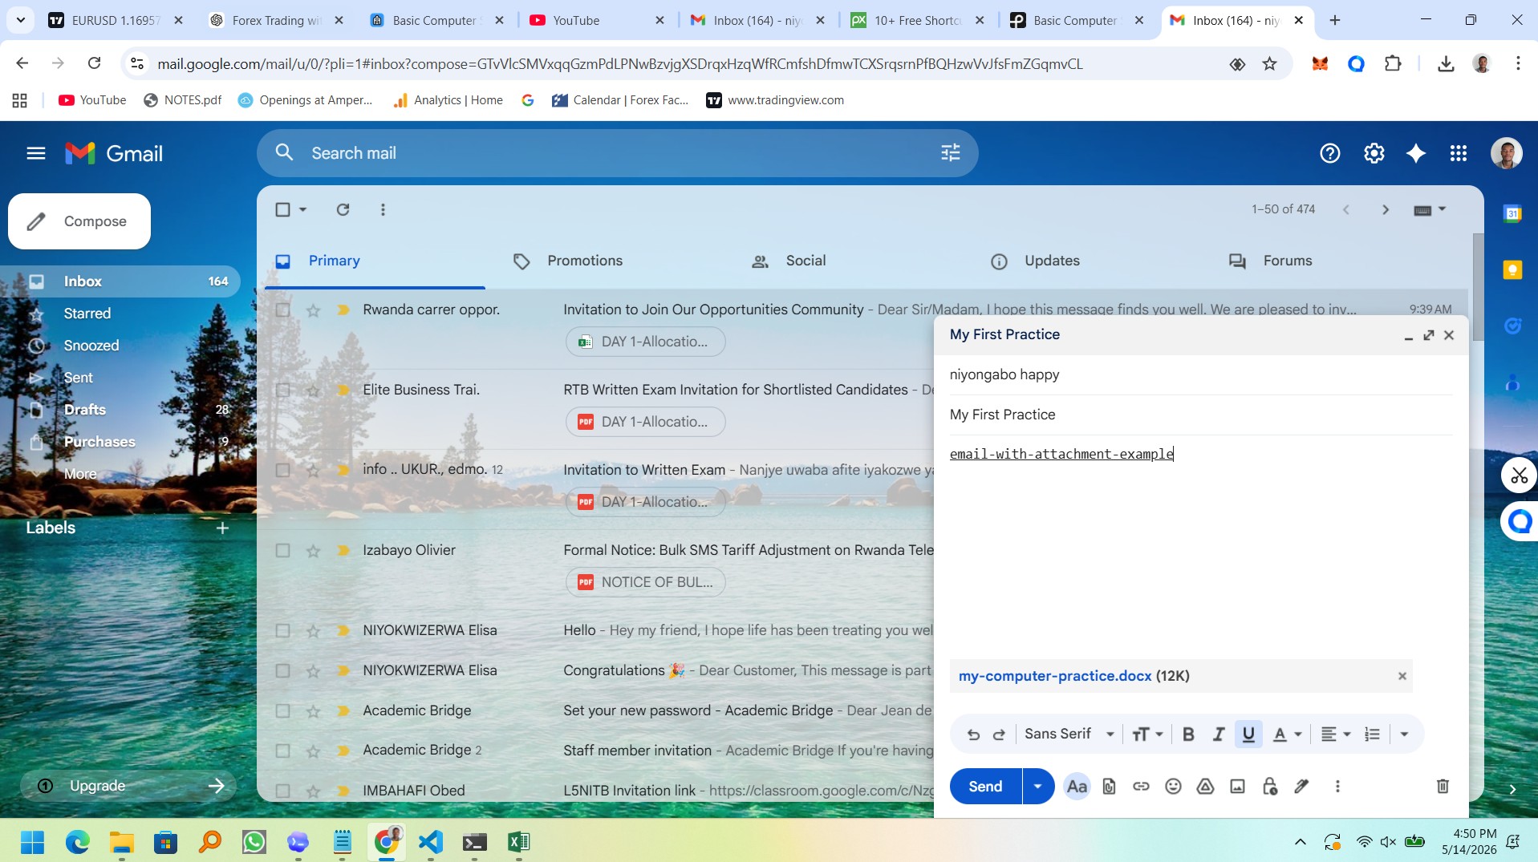Expand the select-all dropdown arrow
1538x862 pixels.
pyautogui.click(x=302, y=209)
